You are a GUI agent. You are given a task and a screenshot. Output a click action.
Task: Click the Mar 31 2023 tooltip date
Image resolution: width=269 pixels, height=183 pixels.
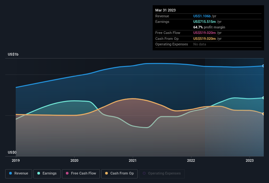coord(165,10)
